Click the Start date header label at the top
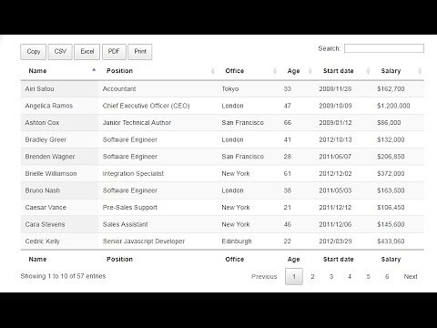The width and height of the screenshot is (437, 328). (x=338, y=71)
